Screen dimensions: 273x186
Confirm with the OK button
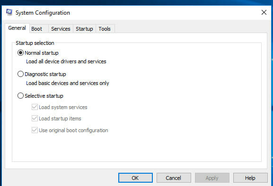pyautogui.click(x=135, y=178)
